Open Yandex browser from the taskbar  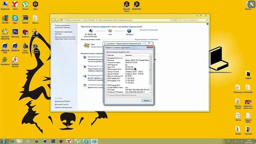[x=69, y=141]
